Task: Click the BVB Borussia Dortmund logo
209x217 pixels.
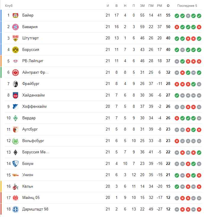Action: coord(15,50)
